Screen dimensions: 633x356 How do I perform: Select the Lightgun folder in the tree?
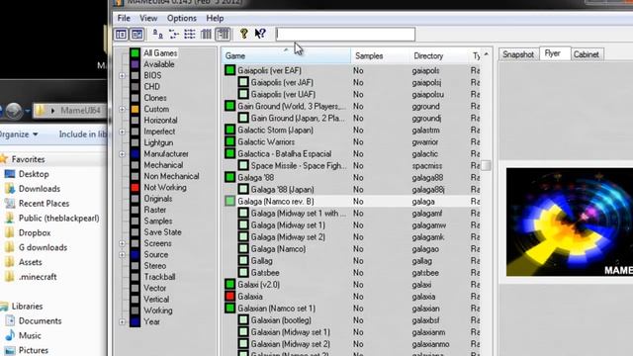tap(158, 142)
